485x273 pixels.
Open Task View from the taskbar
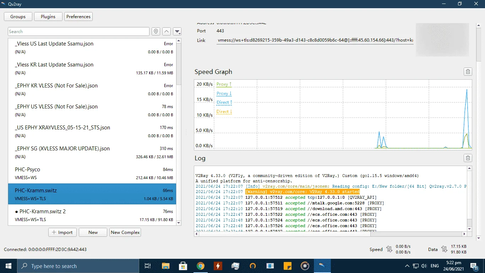point(148,266)
